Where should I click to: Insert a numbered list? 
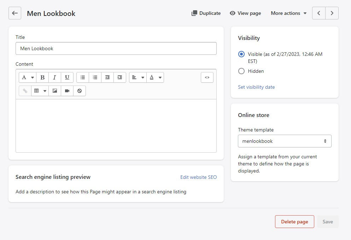95,77
